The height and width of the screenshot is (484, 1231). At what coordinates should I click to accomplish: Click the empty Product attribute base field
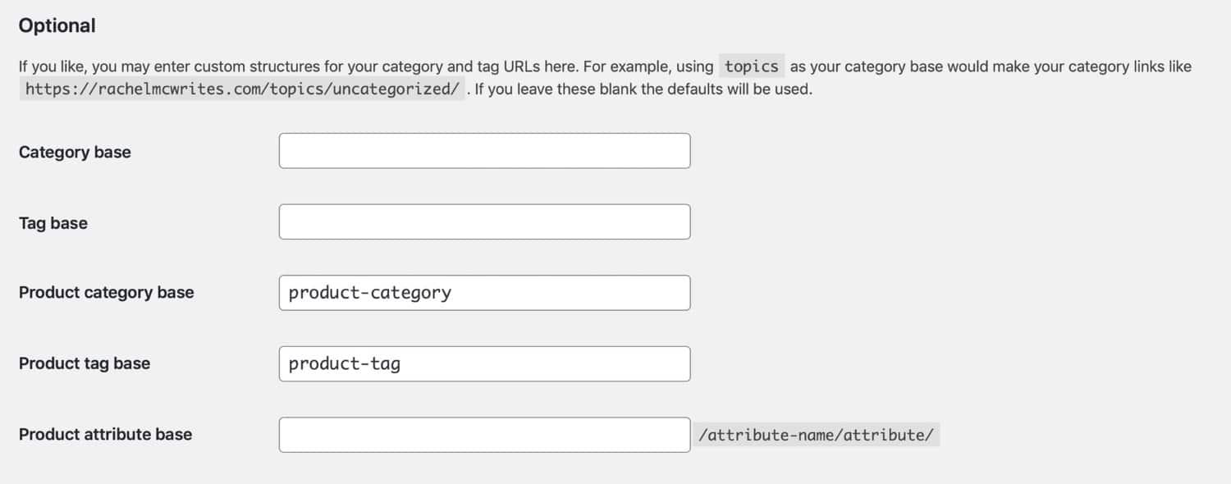[x=484, y=434]
